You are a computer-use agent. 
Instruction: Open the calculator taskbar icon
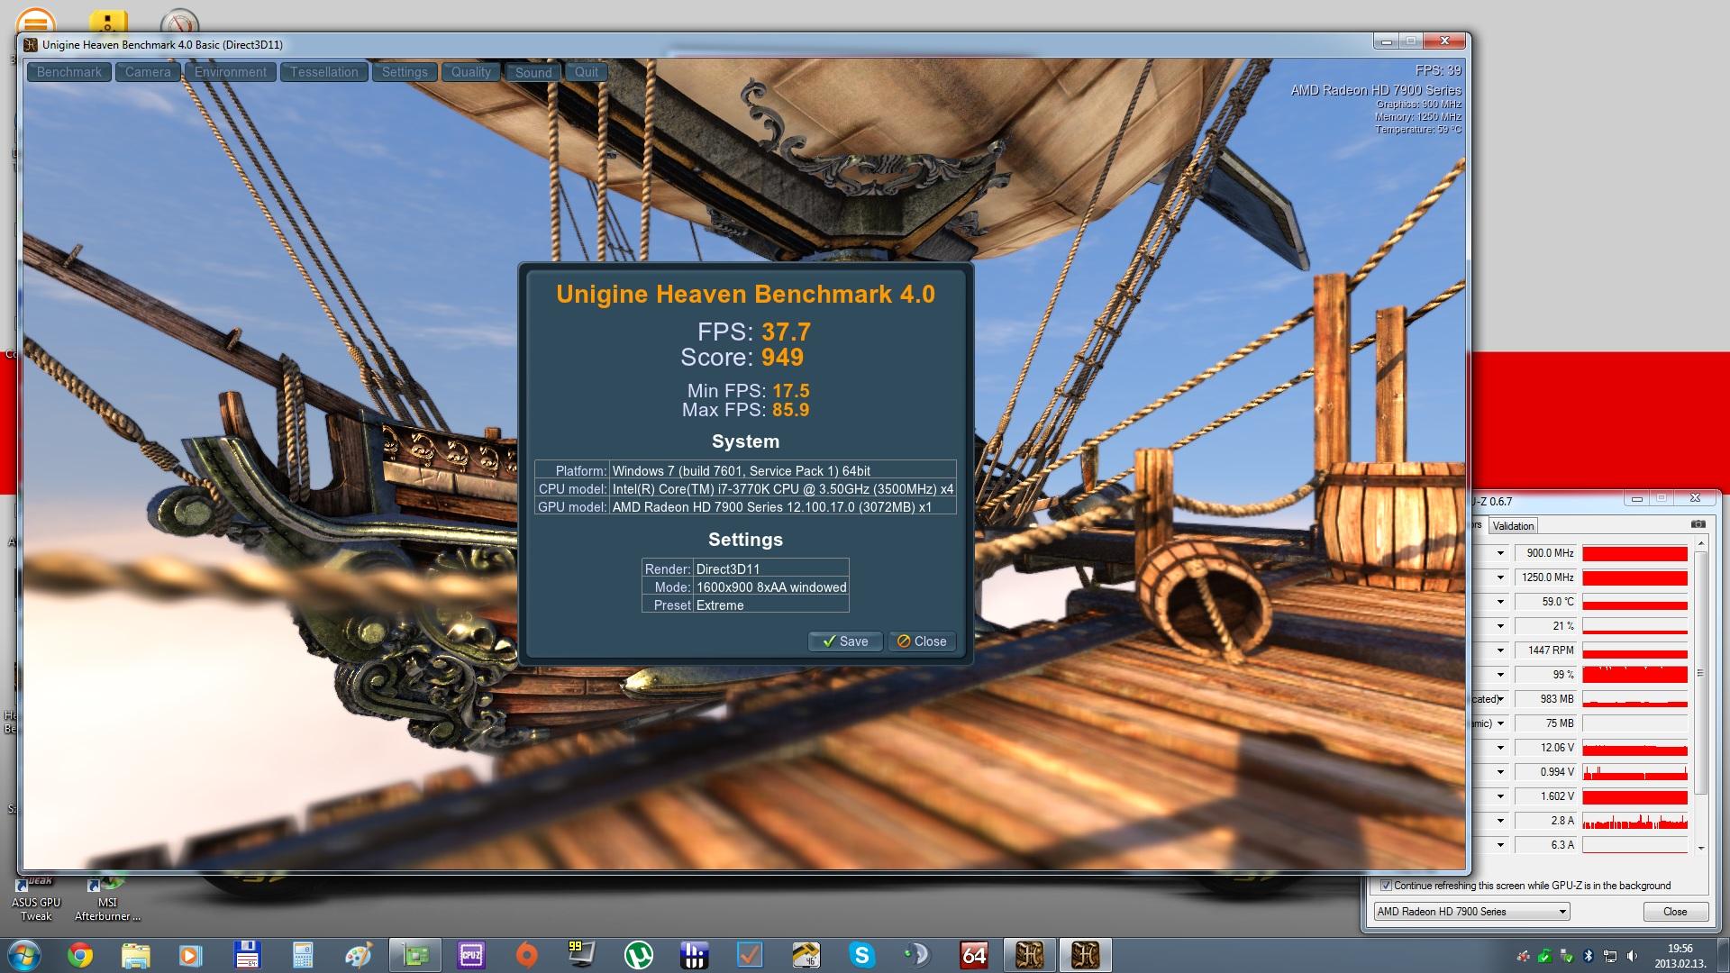[x=303, y=955]
